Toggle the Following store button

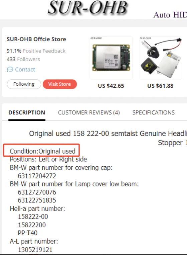click(x=24, y=84)
